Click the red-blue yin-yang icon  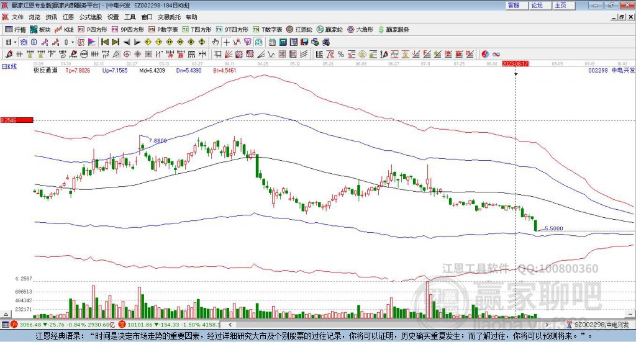click(x=485, y=54)
